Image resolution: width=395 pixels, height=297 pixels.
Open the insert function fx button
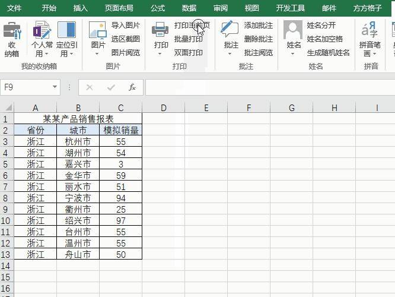pyautogui.click(x=132, y=87)
